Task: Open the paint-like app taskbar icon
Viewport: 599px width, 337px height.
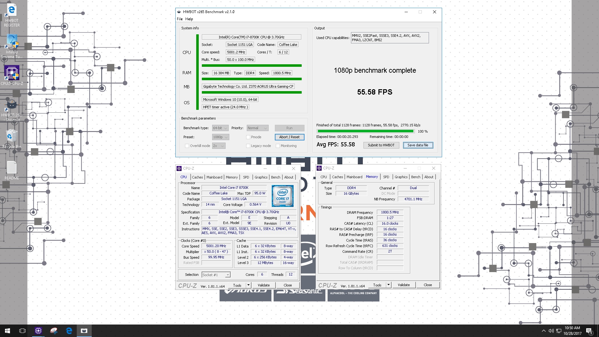Action: pyautogui.click(x=54, y=331)
